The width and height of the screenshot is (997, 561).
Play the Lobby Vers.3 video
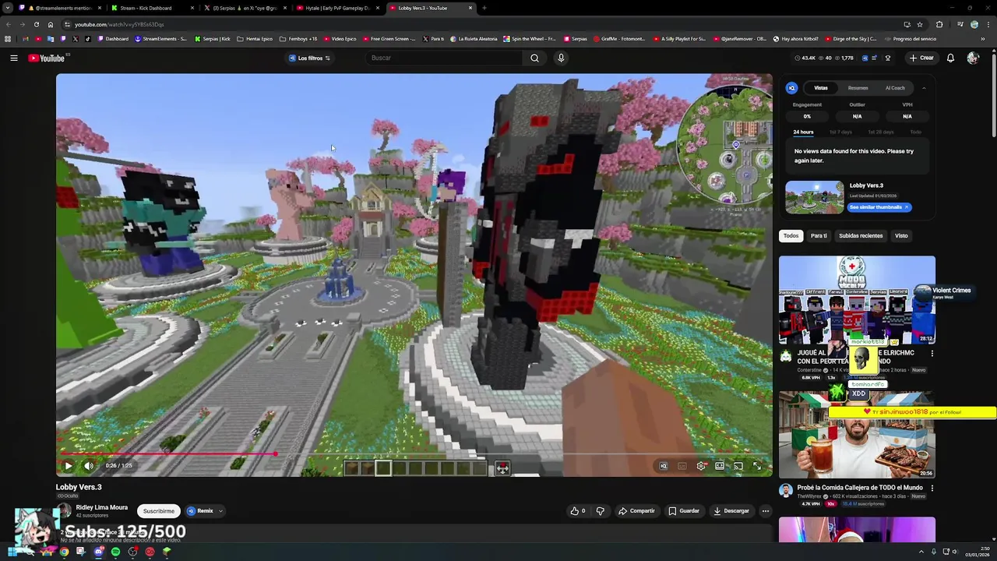[x=68, y=466]
